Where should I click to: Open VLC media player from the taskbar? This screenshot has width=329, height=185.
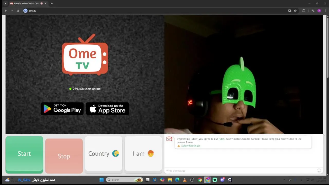[x=185, y=180]
